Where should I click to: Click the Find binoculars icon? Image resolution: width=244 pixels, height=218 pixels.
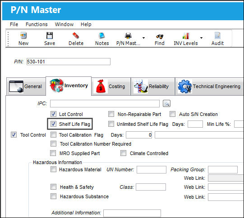pos(160,36)
